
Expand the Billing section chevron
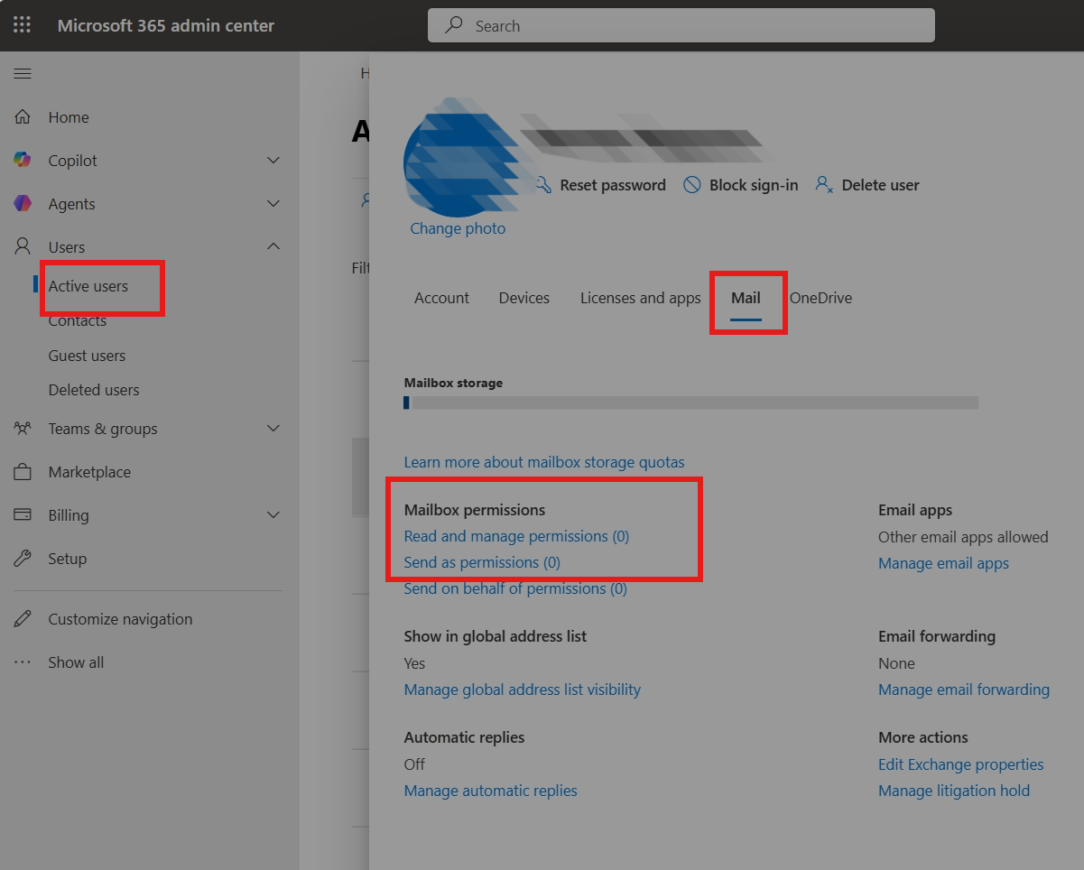coord(273,515)
